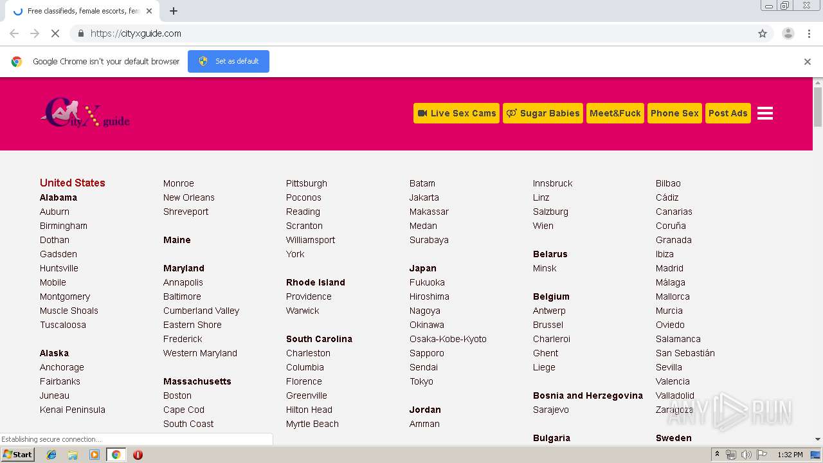Viewport: 823px width, 463px height.
Task: Open the Huntsville link
Action: click(x=59, y=268)
